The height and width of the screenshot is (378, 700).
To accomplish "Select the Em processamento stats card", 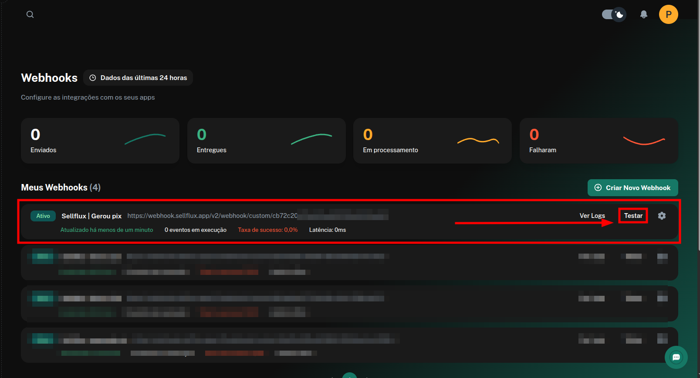I will tap(433, 141).
